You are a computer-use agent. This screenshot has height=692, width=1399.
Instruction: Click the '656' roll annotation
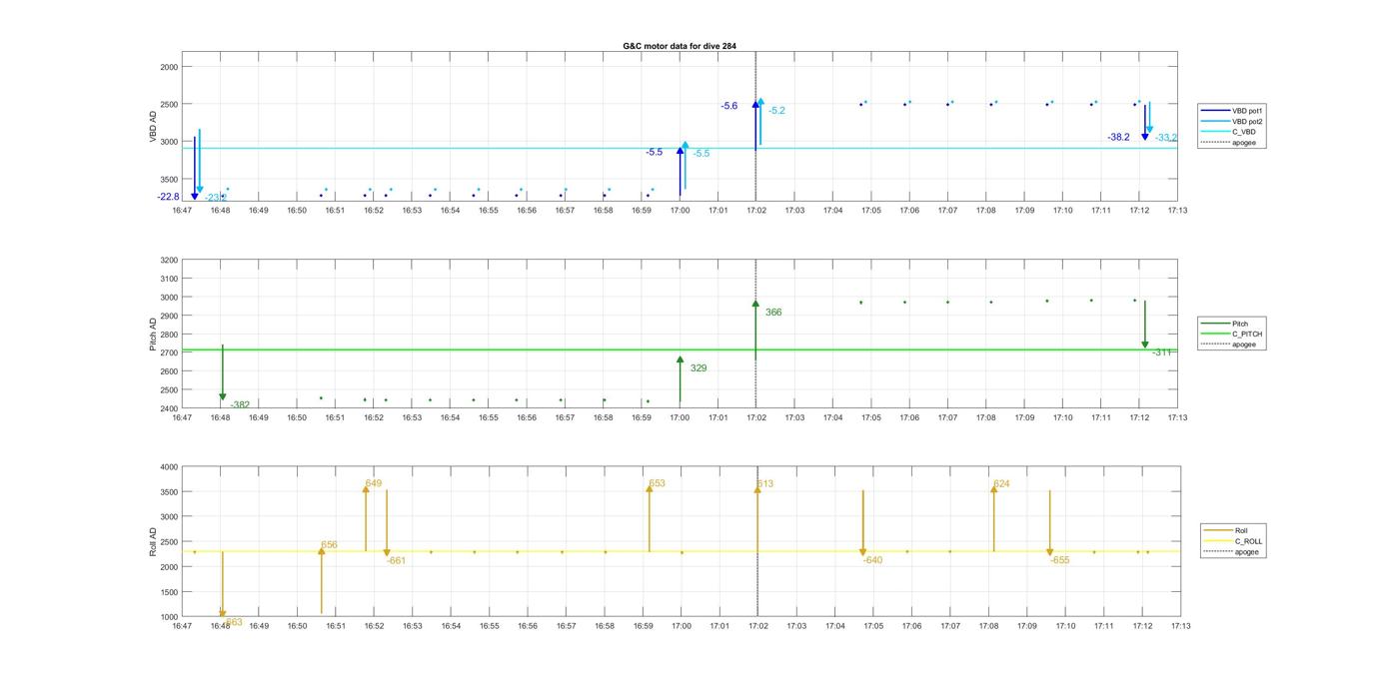click(x=329, y=545)
